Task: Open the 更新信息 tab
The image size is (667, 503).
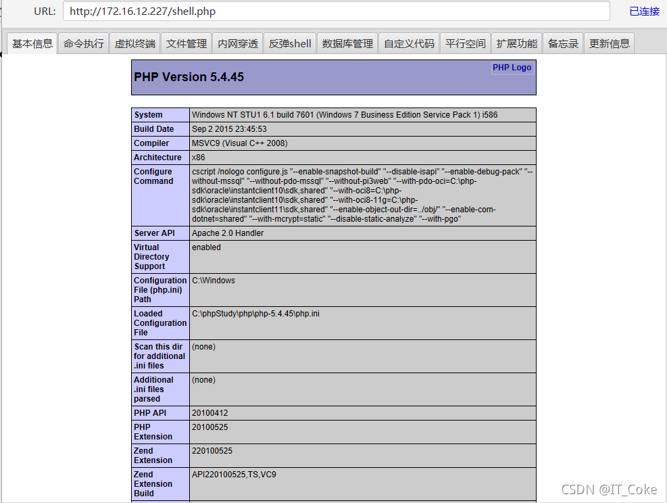Action: (609, 43)
